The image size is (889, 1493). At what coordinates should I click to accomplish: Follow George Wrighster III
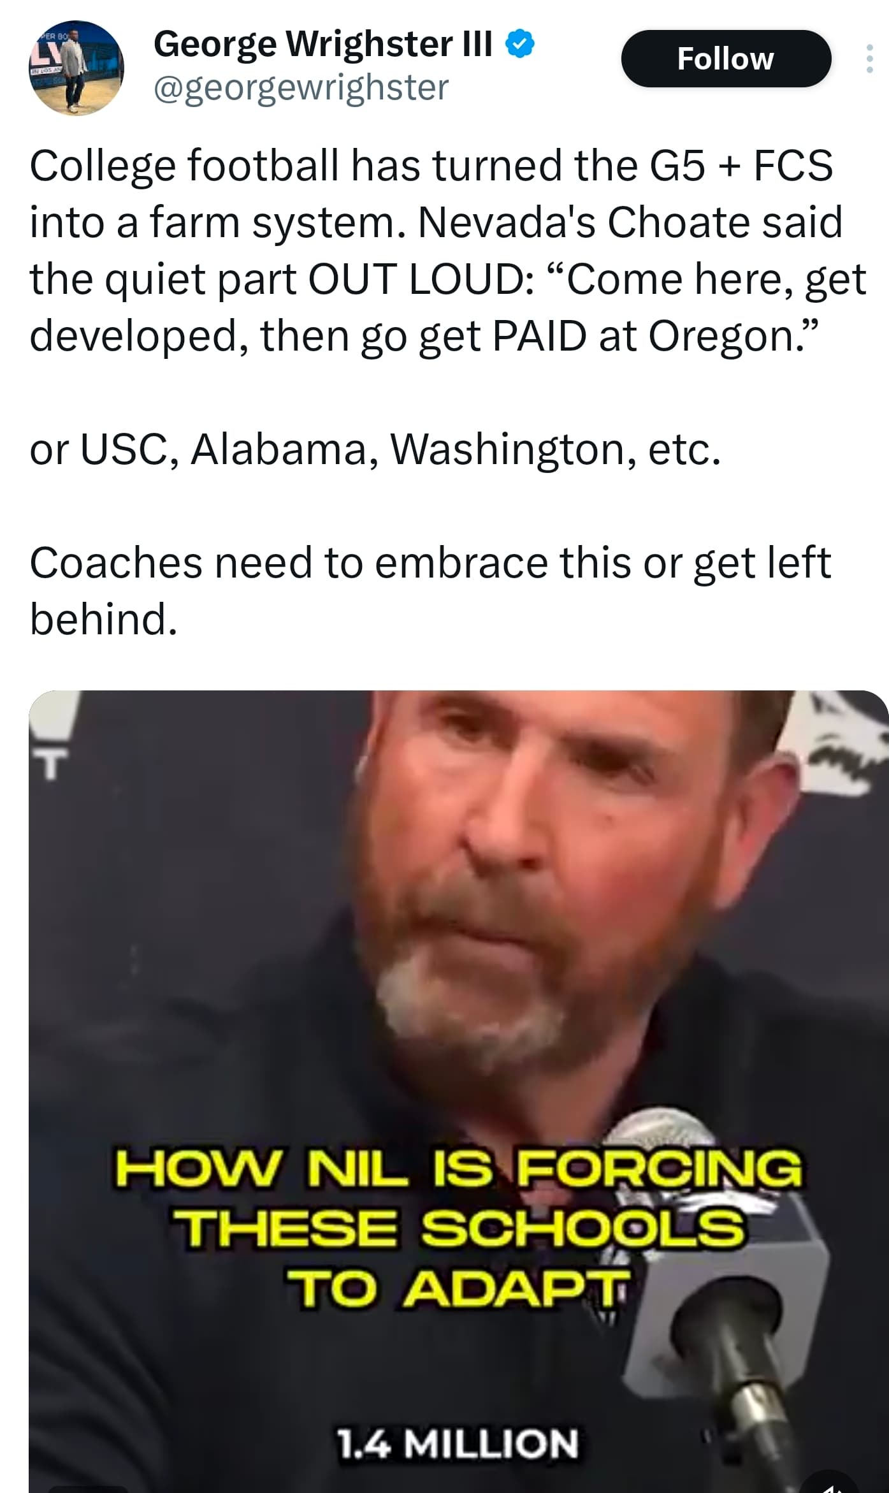tap(726, 59)
